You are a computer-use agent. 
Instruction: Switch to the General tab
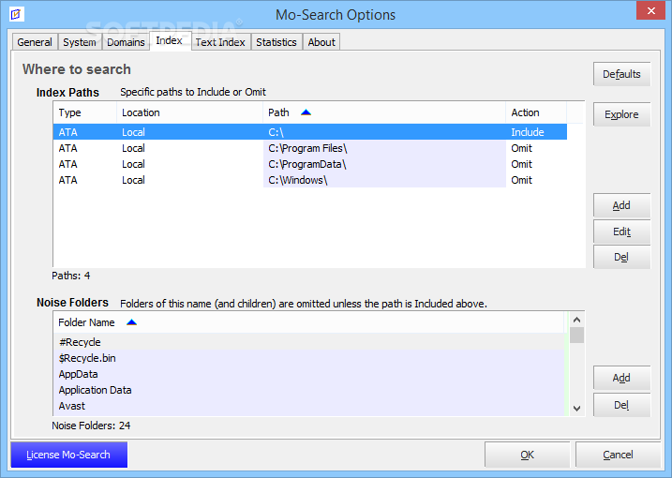(x=35, y=42)
